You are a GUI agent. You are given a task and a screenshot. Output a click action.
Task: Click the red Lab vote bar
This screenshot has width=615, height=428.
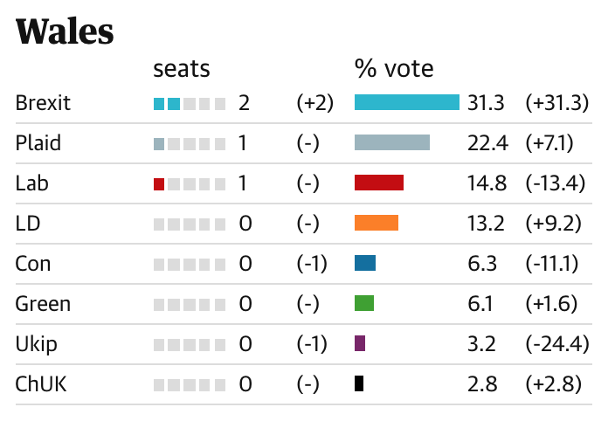click(378, 183)
